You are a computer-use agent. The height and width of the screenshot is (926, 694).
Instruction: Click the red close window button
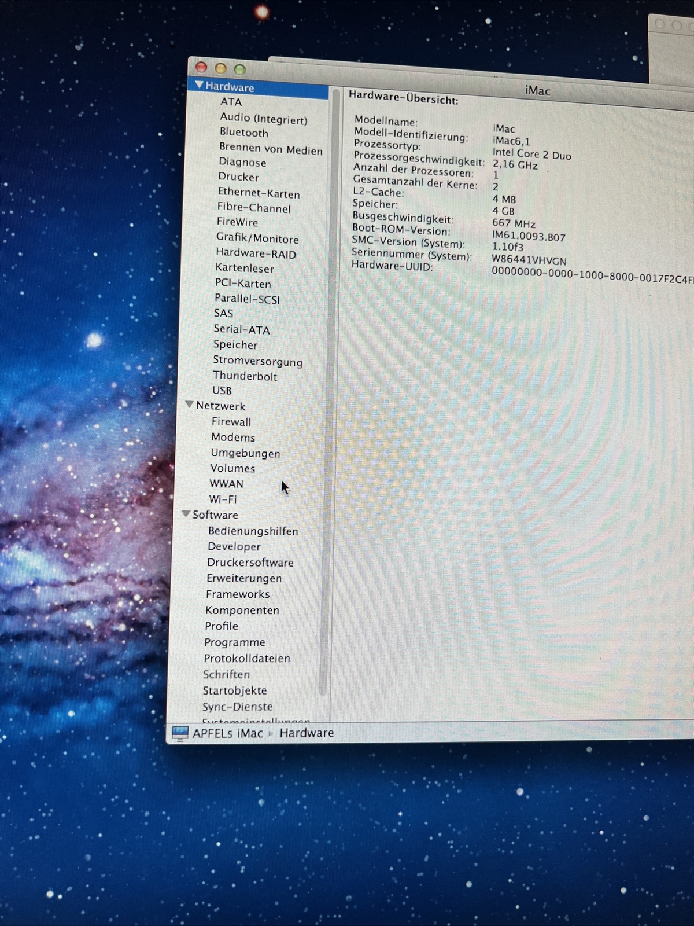[x=201, y=67]
